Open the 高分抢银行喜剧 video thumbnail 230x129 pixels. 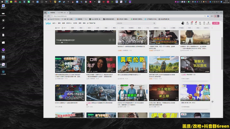click(x=133, y=93)
